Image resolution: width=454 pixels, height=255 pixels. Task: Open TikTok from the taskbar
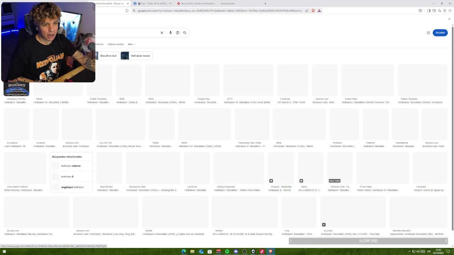[262, 251]
